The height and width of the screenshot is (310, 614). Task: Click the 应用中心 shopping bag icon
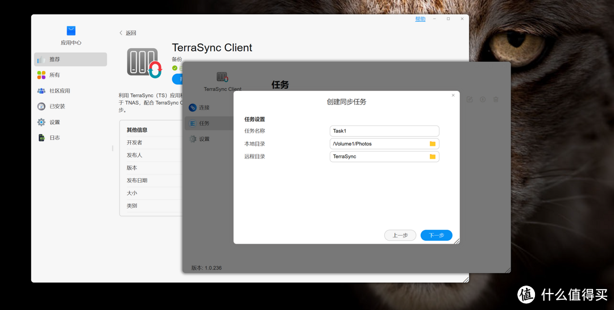pos(71,31)
